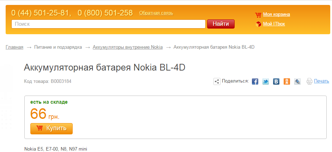332x152 pixels.
Task: Open Аккумуляторы внутренние Nokia breadcrumb
Action: pos(127,47)
